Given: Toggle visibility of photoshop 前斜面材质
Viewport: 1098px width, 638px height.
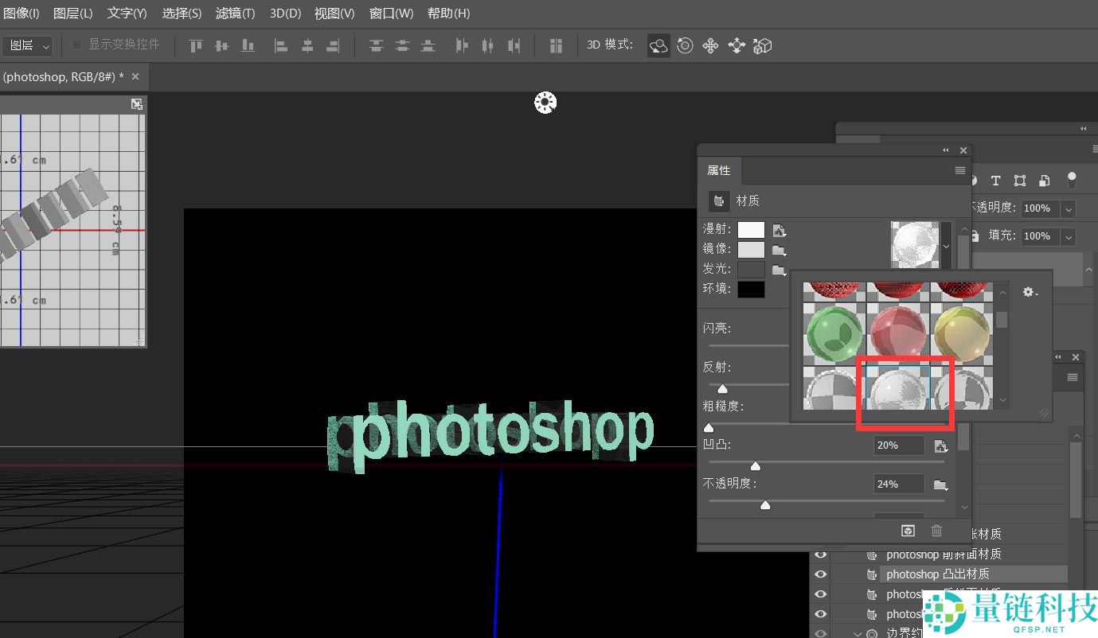Looking at the screenshot, I should tap(821, 554).
